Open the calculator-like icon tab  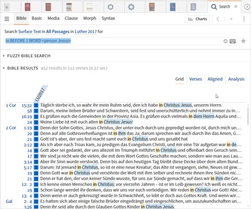click(193, 7)
